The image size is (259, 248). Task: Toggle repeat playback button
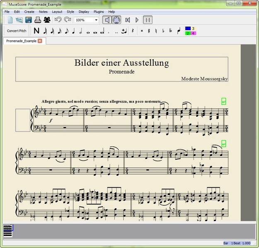click(x=148, y=20)
